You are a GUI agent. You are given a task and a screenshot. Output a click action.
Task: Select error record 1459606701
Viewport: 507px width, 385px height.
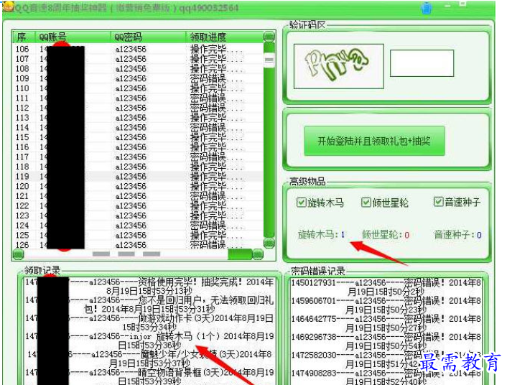coord(386,305)
